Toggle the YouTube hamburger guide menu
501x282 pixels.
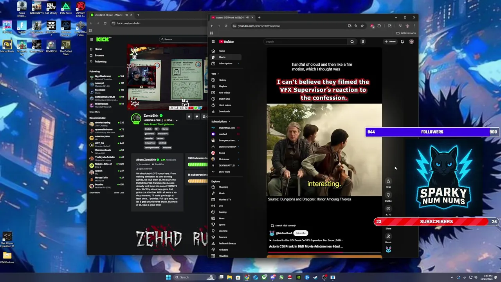point(213,42)
